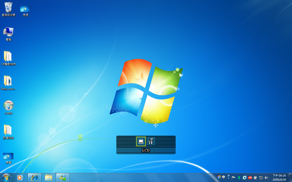Select the tools/settings icon in display overlay
The height and width of the screenshot is (182, 292).
coord(151,142)
